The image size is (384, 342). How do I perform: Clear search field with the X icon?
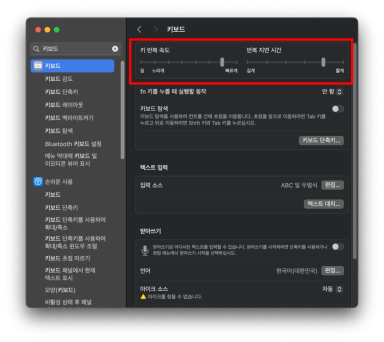click(x=115, y=48)
